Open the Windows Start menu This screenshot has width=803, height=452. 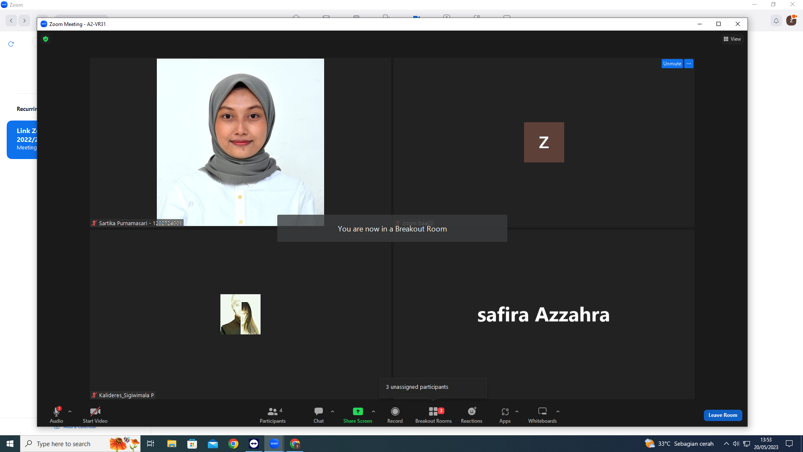(x=10, y=444)
